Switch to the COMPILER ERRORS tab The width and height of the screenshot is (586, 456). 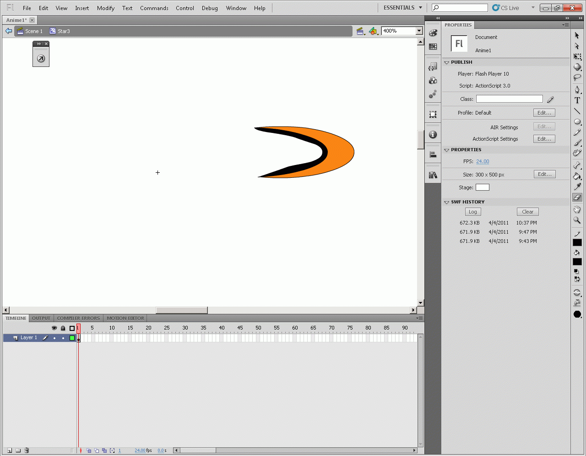pos(78,318)
